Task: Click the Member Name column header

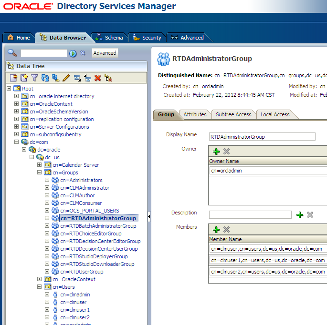Action: tap(268, 239)
